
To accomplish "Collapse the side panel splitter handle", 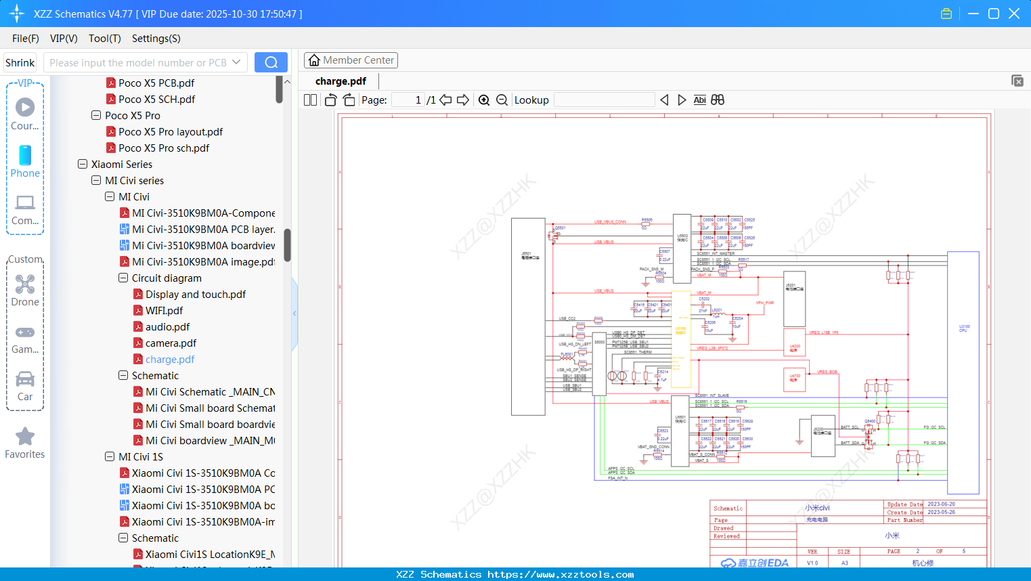I will click(294, 314).
